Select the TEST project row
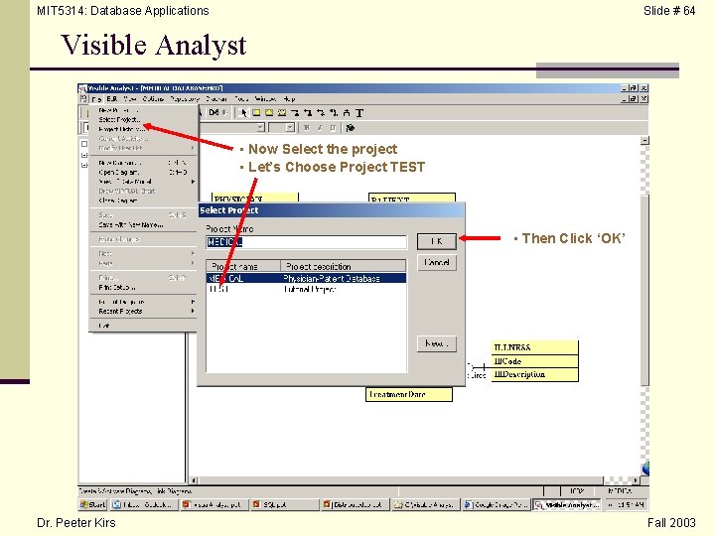The image size is (715, 536). click(x=306, y=289)
